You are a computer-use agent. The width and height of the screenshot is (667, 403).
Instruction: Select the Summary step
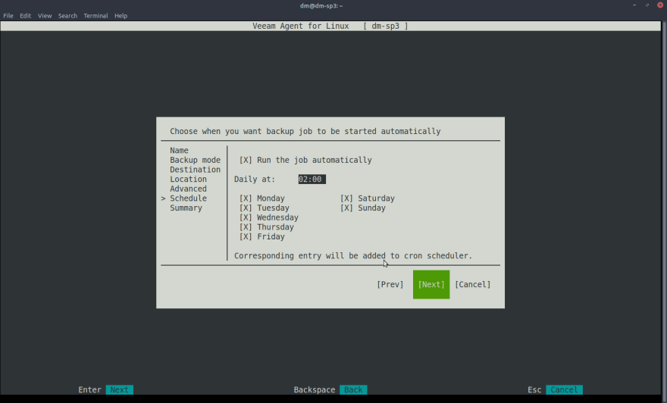point(186,208)
